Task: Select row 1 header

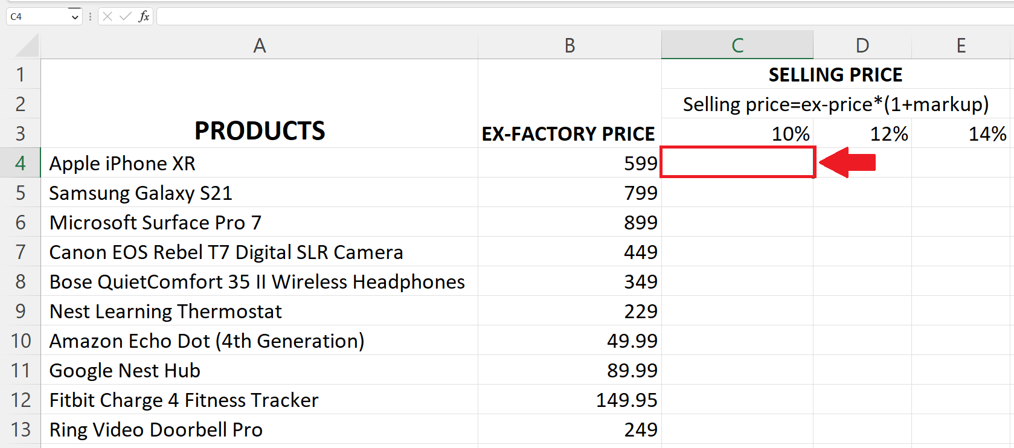Action: point(21,74)
